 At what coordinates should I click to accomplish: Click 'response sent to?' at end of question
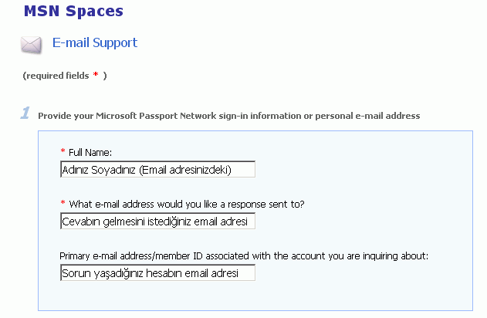coord(269,205)
